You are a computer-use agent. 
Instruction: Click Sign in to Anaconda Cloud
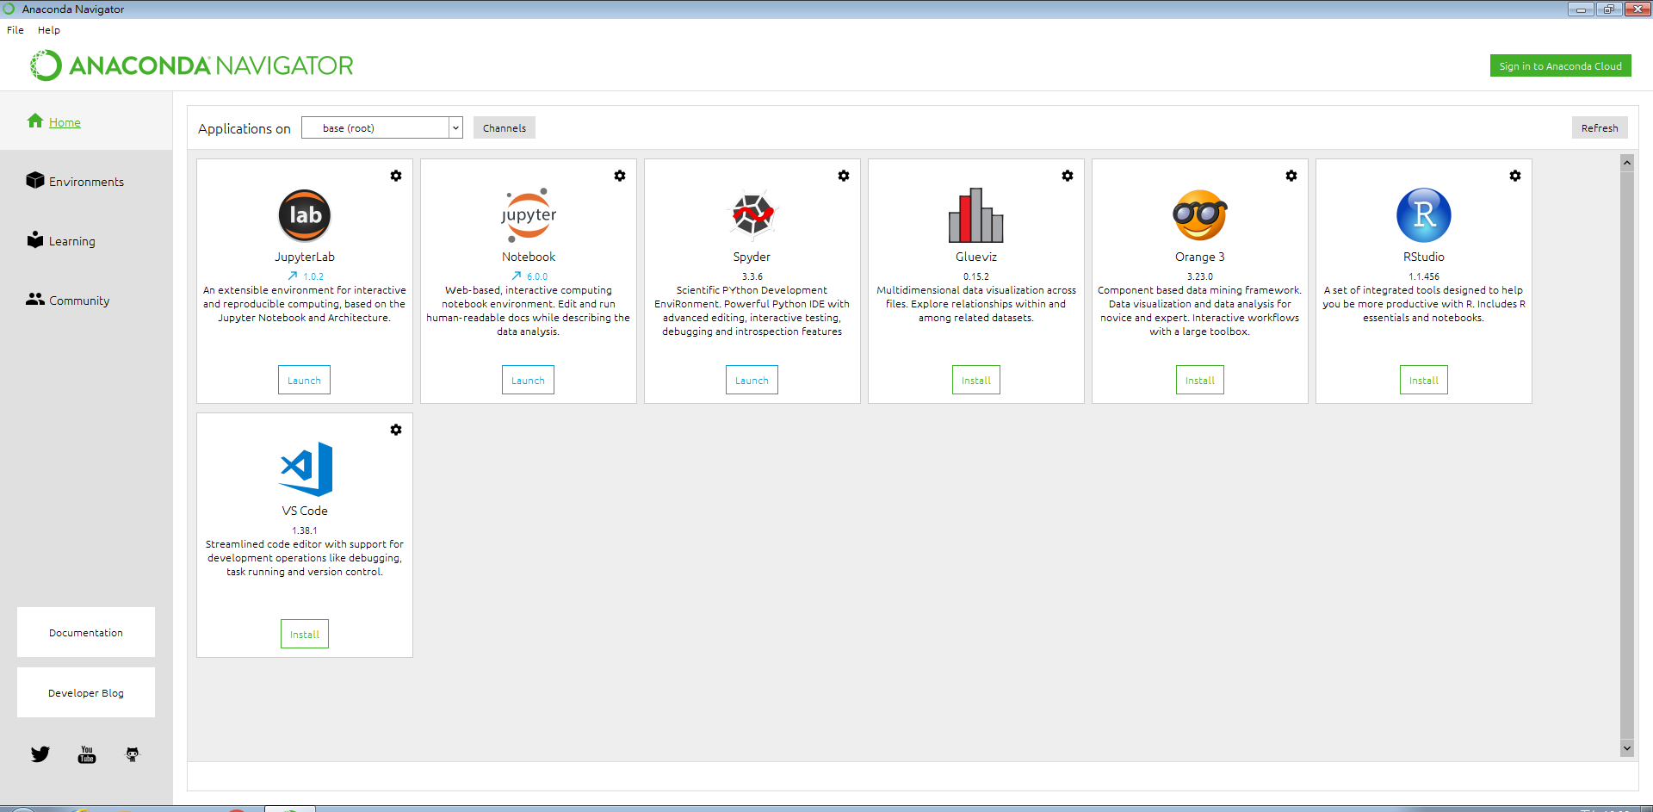(x=1560, y=66)
